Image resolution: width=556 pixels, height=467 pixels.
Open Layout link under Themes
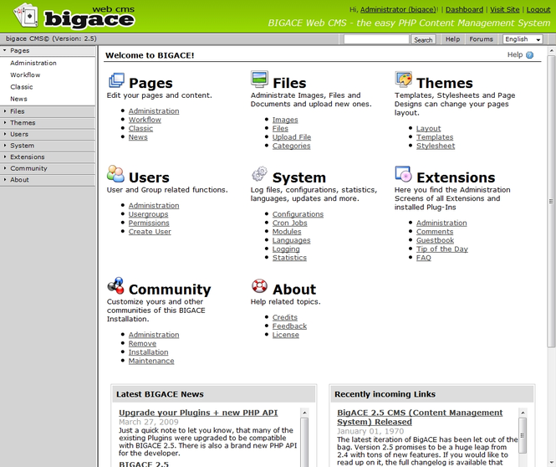(x=428, y=128)
